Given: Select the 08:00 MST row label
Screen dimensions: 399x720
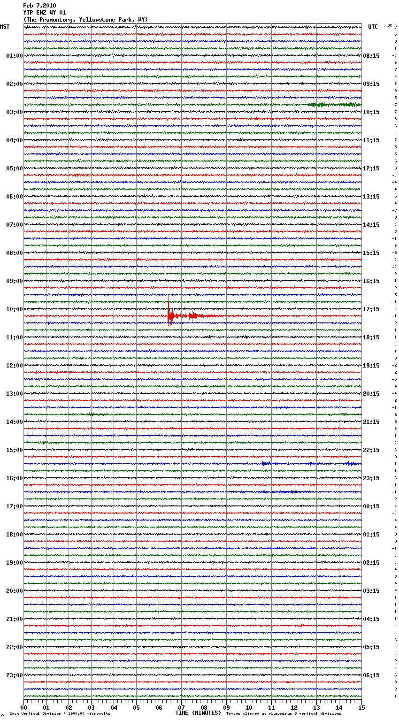Looking at the screenshot, I should [x=15, y=253].
